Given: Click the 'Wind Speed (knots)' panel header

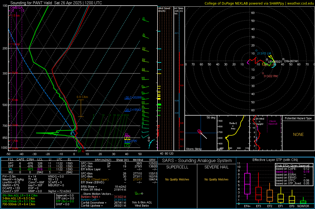Looking at the screenshot, I should (x=164, y=9).
